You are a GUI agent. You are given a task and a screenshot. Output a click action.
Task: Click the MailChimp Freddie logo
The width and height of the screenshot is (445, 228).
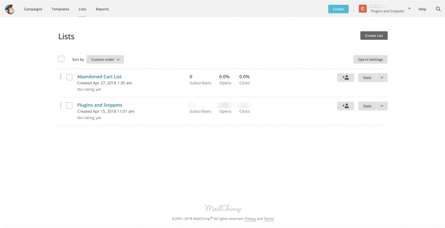coord(10,9)
